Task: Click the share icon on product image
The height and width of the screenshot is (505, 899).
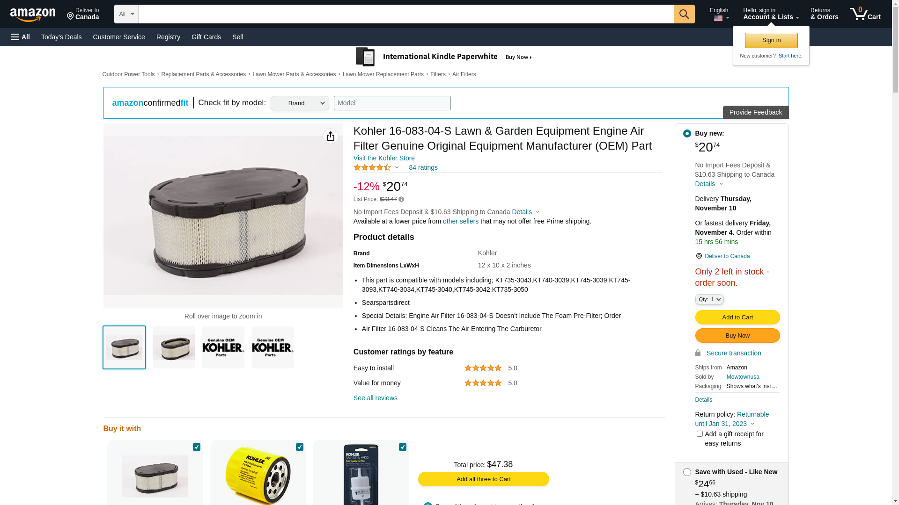Action: click(331, 136)
